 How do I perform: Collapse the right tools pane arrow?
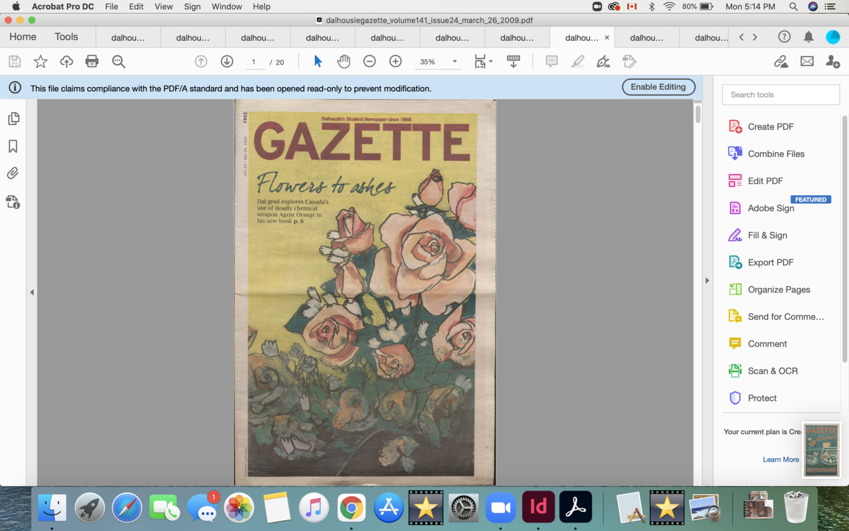(x=707, y=280)
